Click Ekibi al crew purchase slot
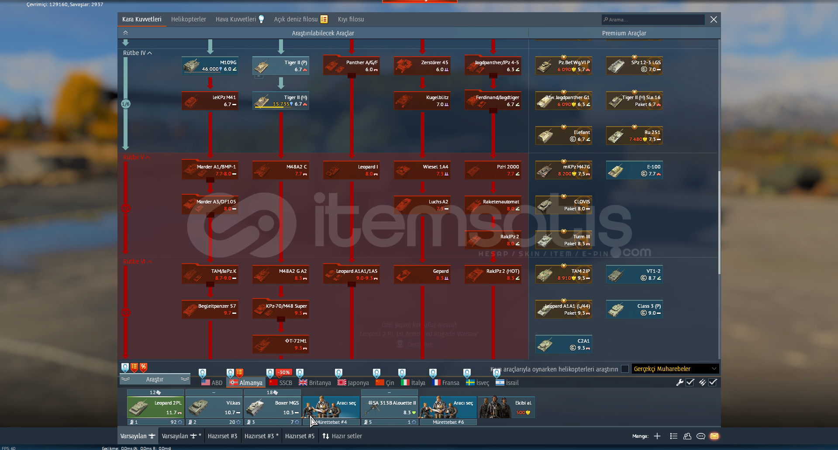The width and height of the screenshot is (838, 450). tap(507, 407)
